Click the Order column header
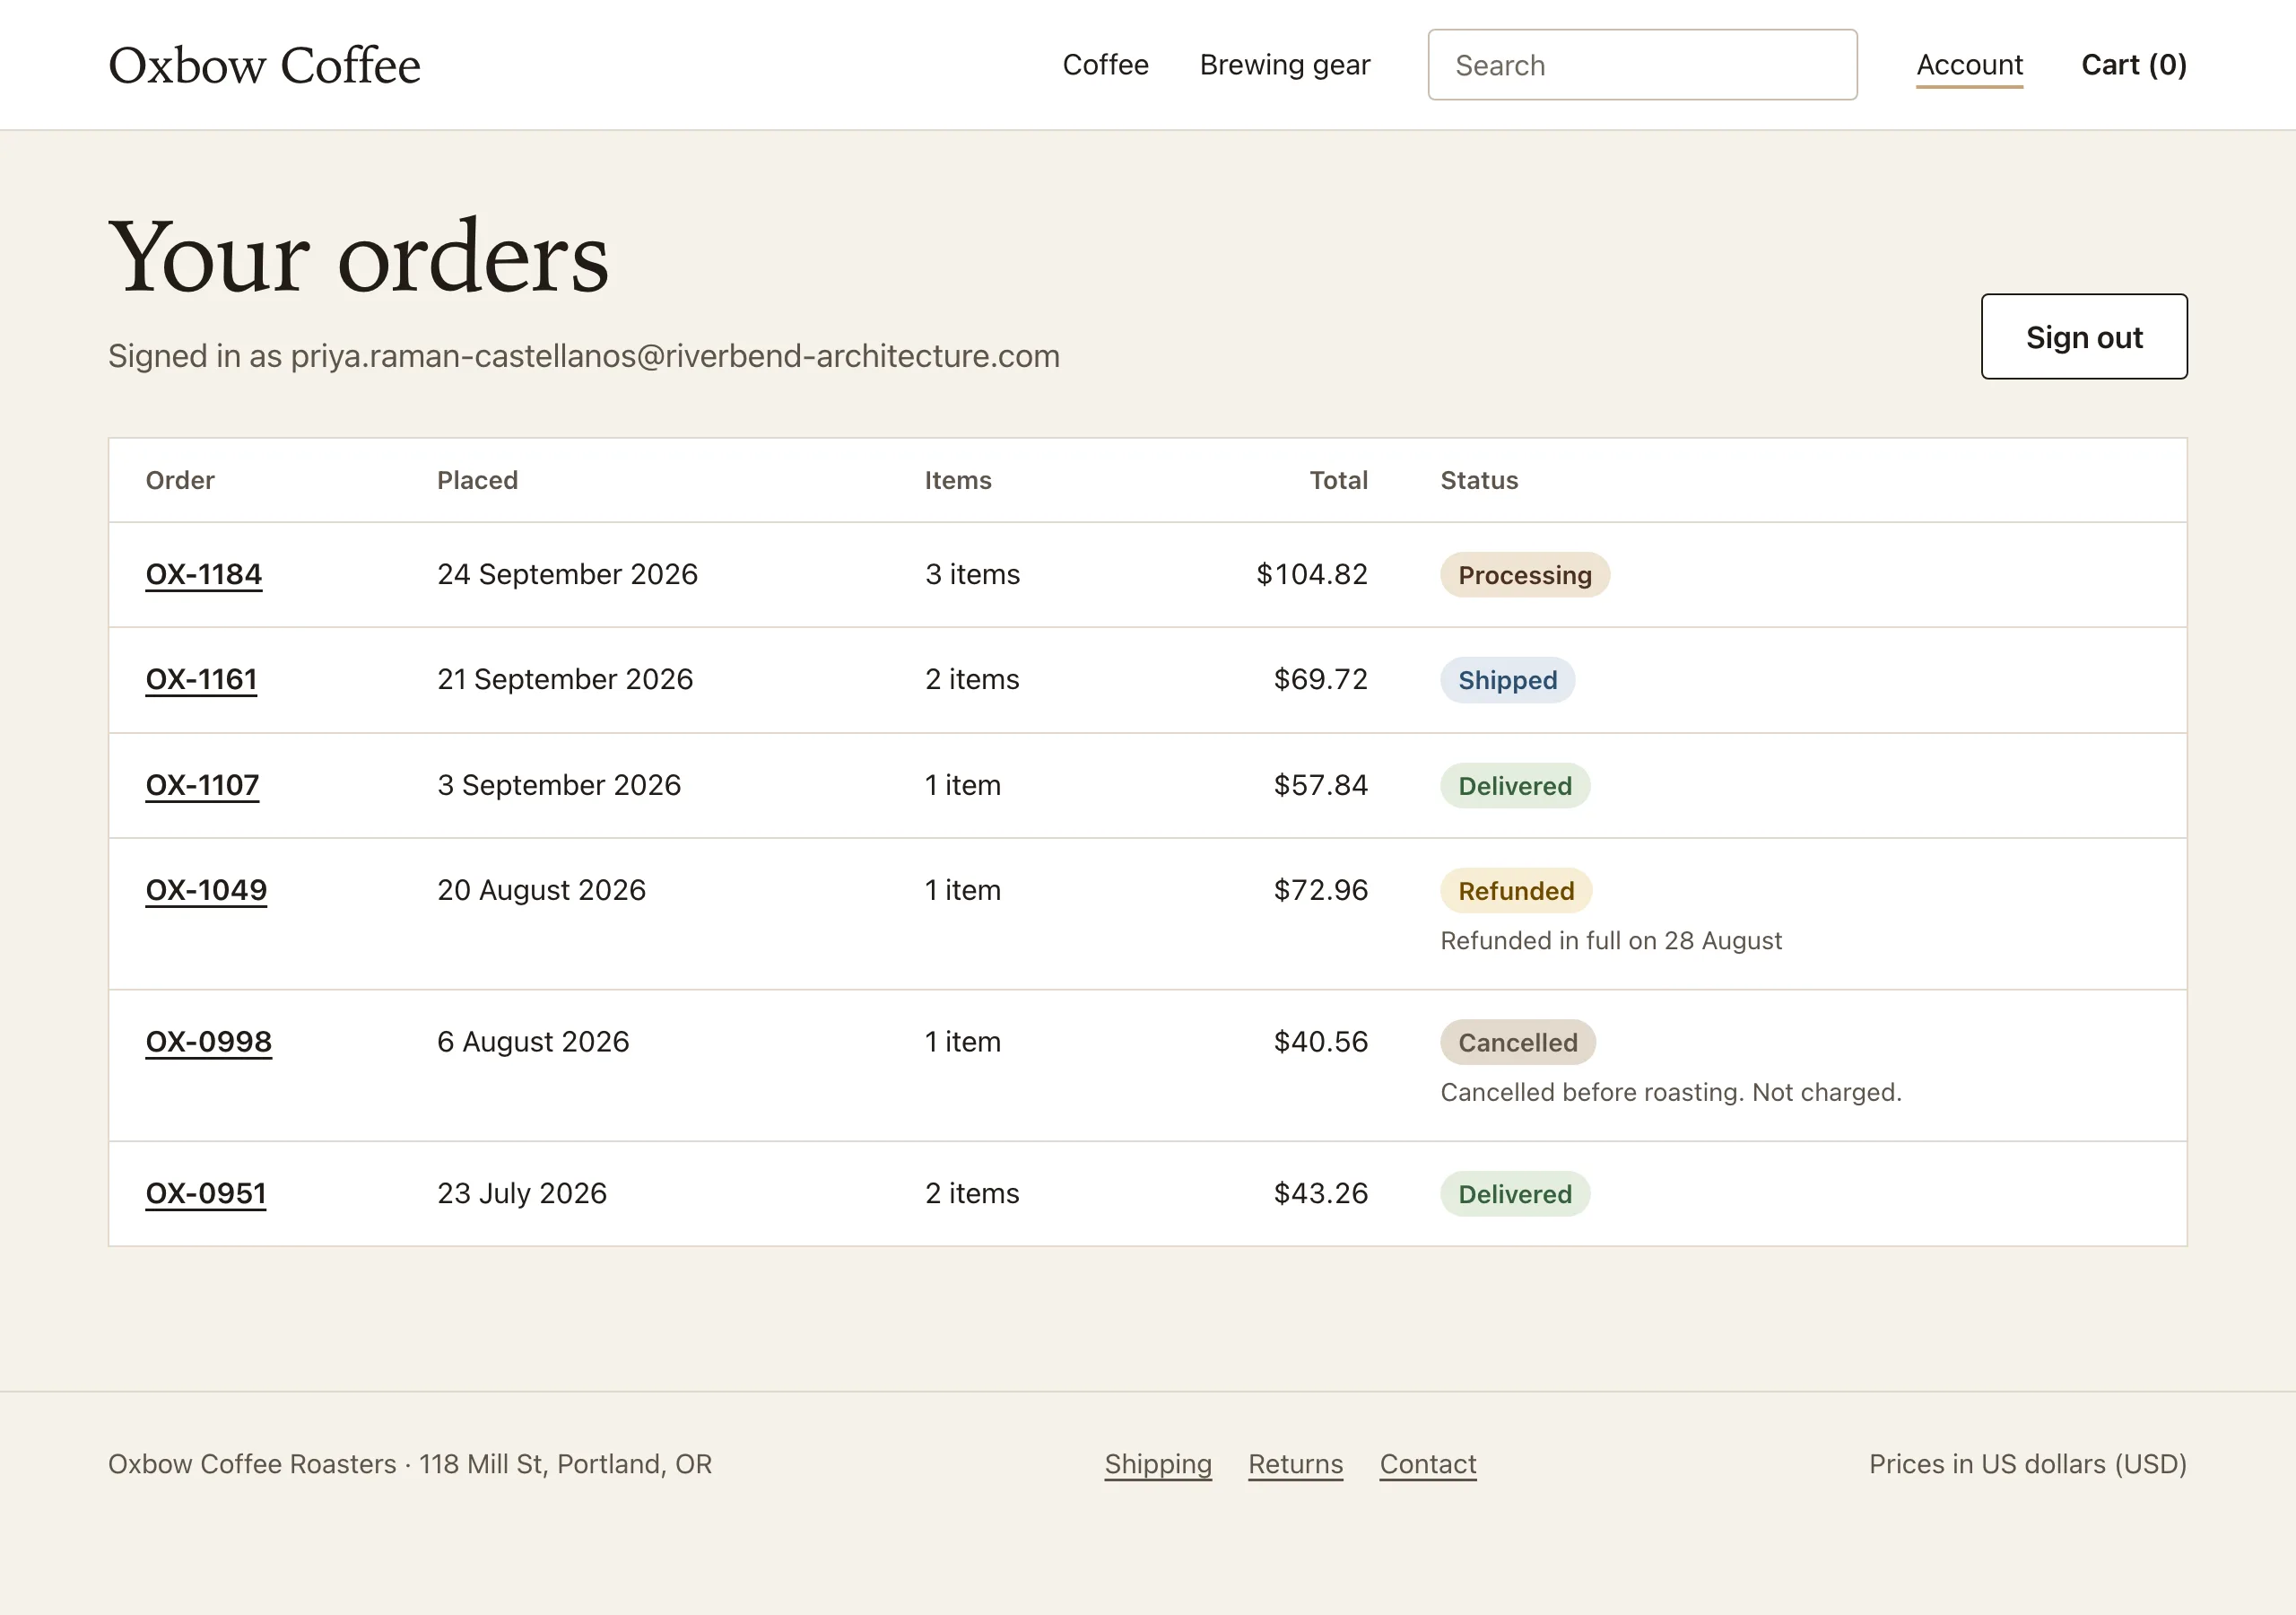This screenshot has height=1615, width=2296. 180,480
